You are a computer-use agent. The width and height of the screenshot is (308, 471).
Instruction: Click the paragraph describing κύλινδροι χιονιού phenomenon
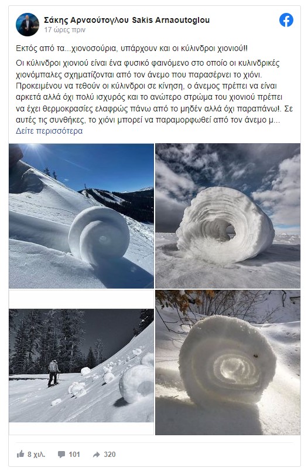154,92
